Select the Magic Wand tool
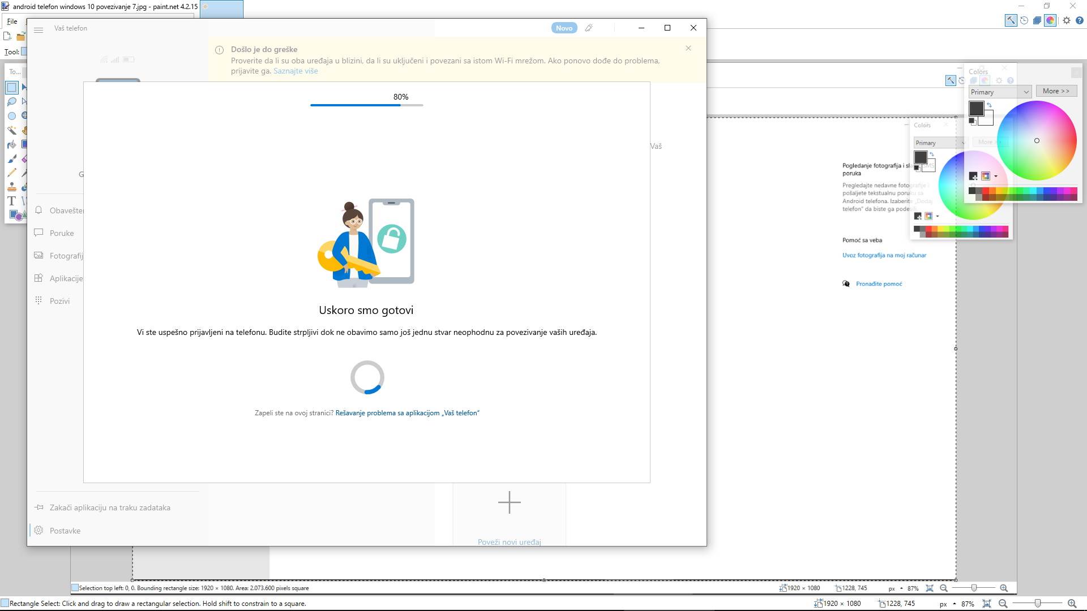 click(11, 130)
